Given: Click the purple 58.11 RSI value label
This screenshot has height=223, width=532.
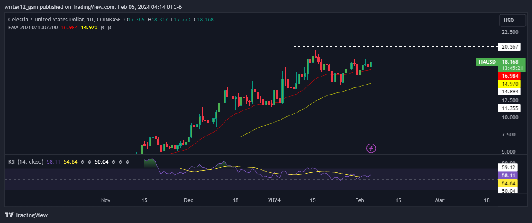Looking at the screenshot, I should pyautogui.click(x=510, y=175).
